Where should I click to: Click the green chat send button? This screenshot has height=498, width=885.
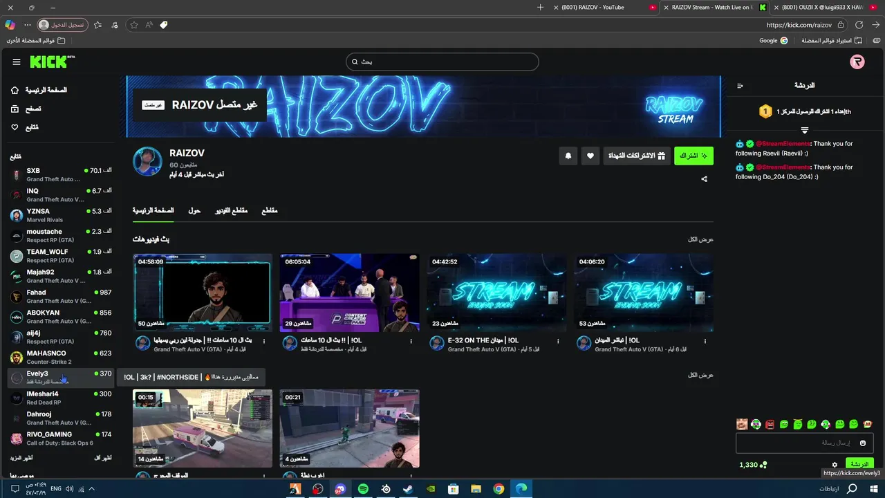[859, 464]
